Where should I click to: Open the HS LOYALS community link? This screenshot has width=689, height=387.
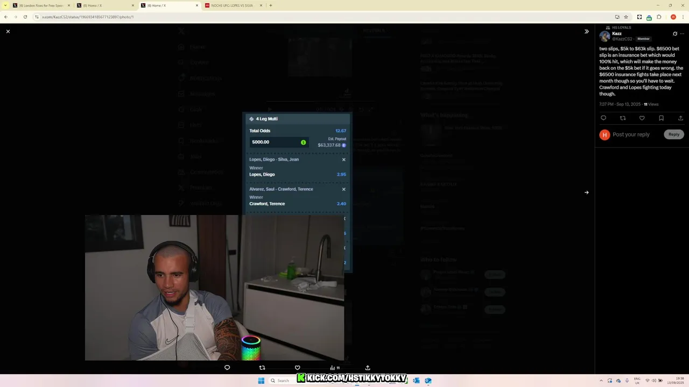point(621,27)
